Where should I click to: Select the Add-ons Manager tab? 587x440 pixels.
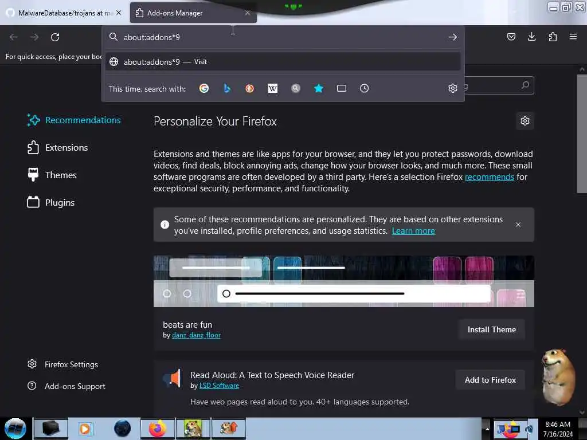pyautogui.click(x=193, y=13)
